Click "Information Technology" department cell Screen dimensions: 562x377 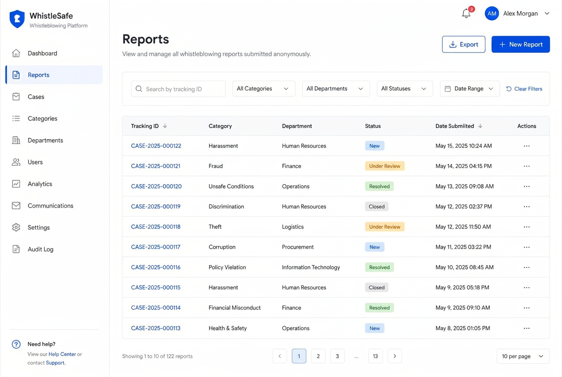point(311,267)
